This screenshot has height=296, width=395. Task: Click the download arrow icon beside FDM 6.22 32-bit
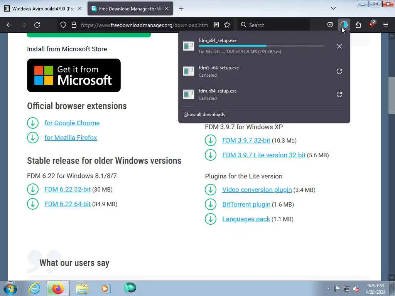33,190
